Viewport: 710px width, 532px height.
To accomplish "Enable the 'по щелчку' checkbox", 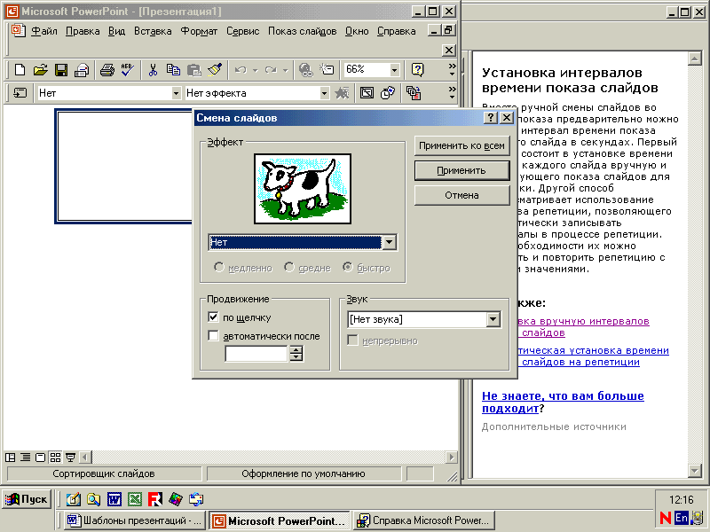I will (x=213, y=317).
